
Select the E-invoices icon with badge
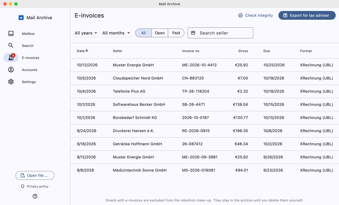[11, 57]
